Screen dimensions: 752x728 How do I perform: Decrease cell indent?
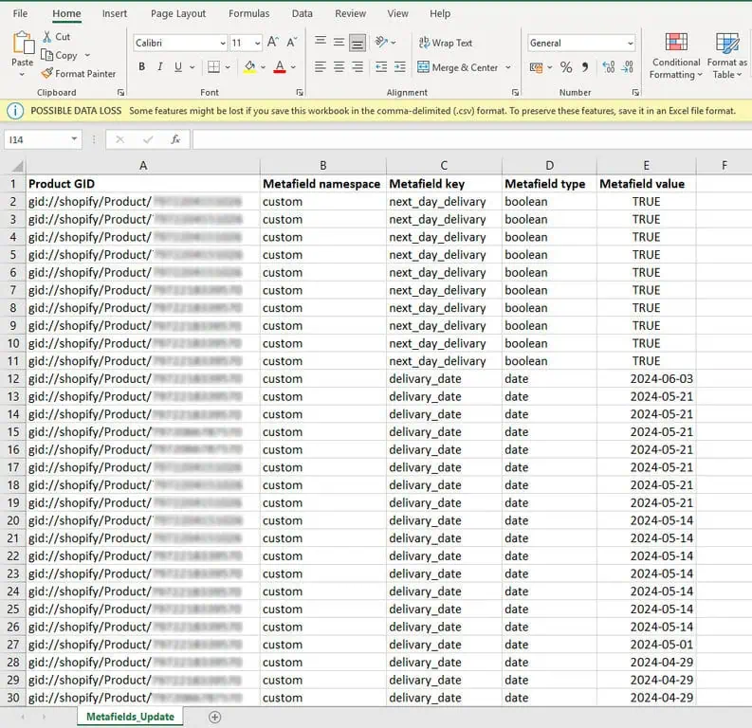(x=381, y=67)
